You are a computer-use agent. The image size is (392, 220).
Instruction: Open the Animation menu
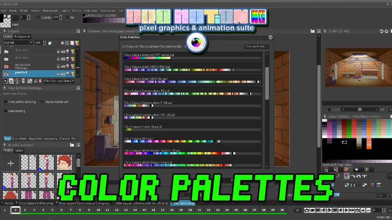click(x=50, y=11)
